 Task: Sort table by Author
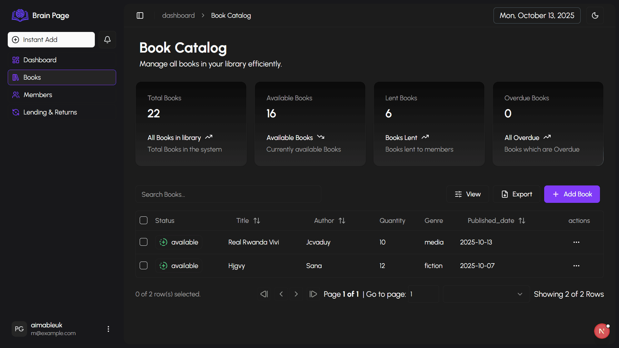point(330,221)
